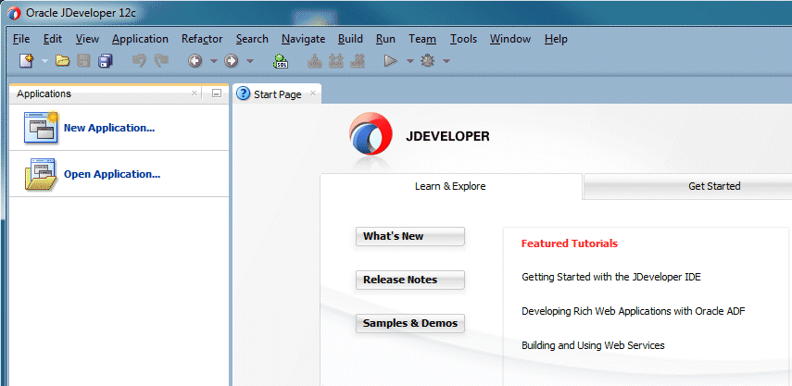
Task: Open the SQL Worksheet icon
Action: [x=281, y=61]
